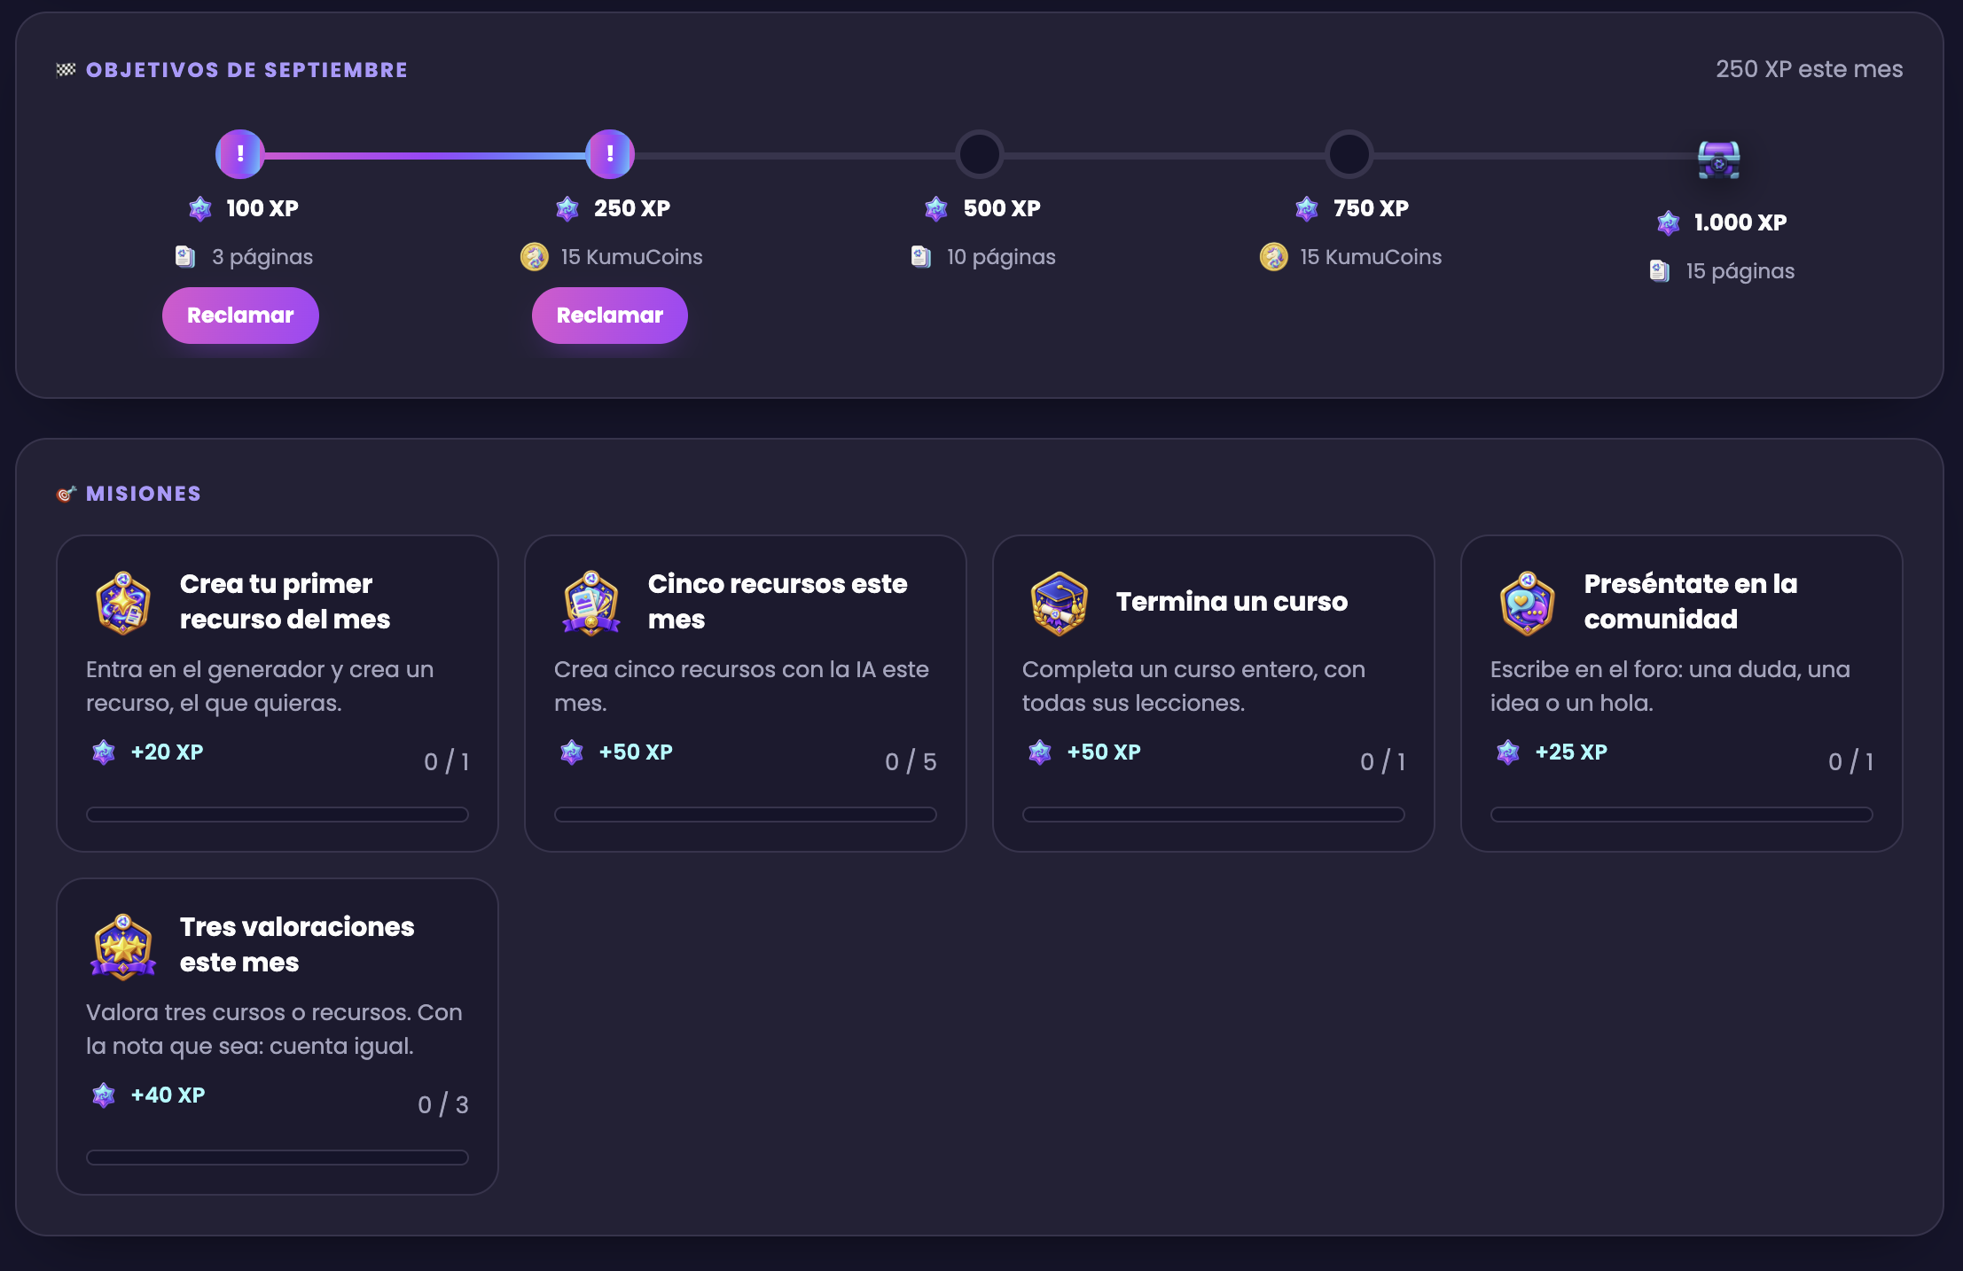The height and width of the screenshot is (1271, 1963).
Task: Click the XP star icon beside +40 XP
Action: coord(104,1096)
